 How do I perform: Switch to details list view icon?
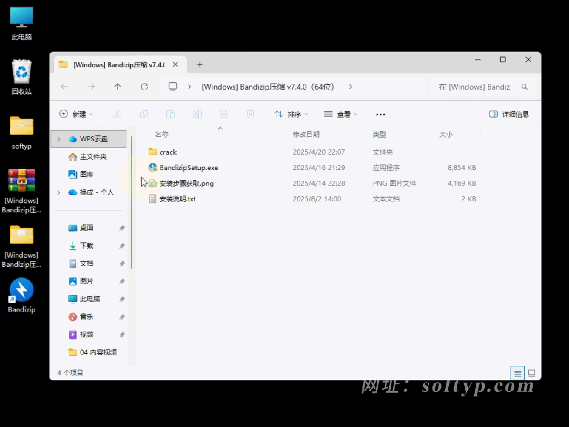517,373
